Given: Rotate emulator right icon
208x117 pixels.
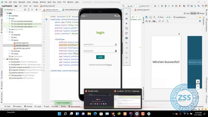Looking at the screenshot, I should pos(126,33).
